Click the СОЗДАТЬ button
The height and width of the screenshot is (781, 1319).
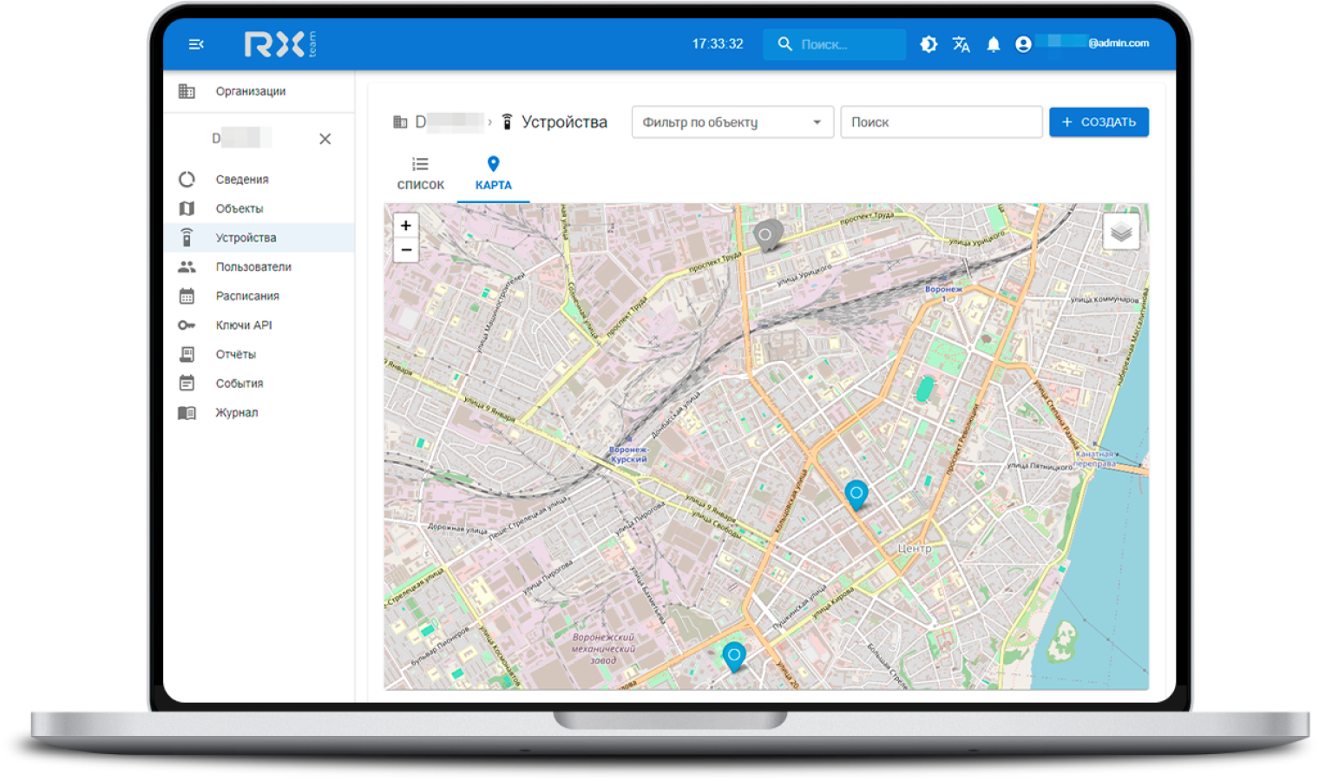point(1099,122)
